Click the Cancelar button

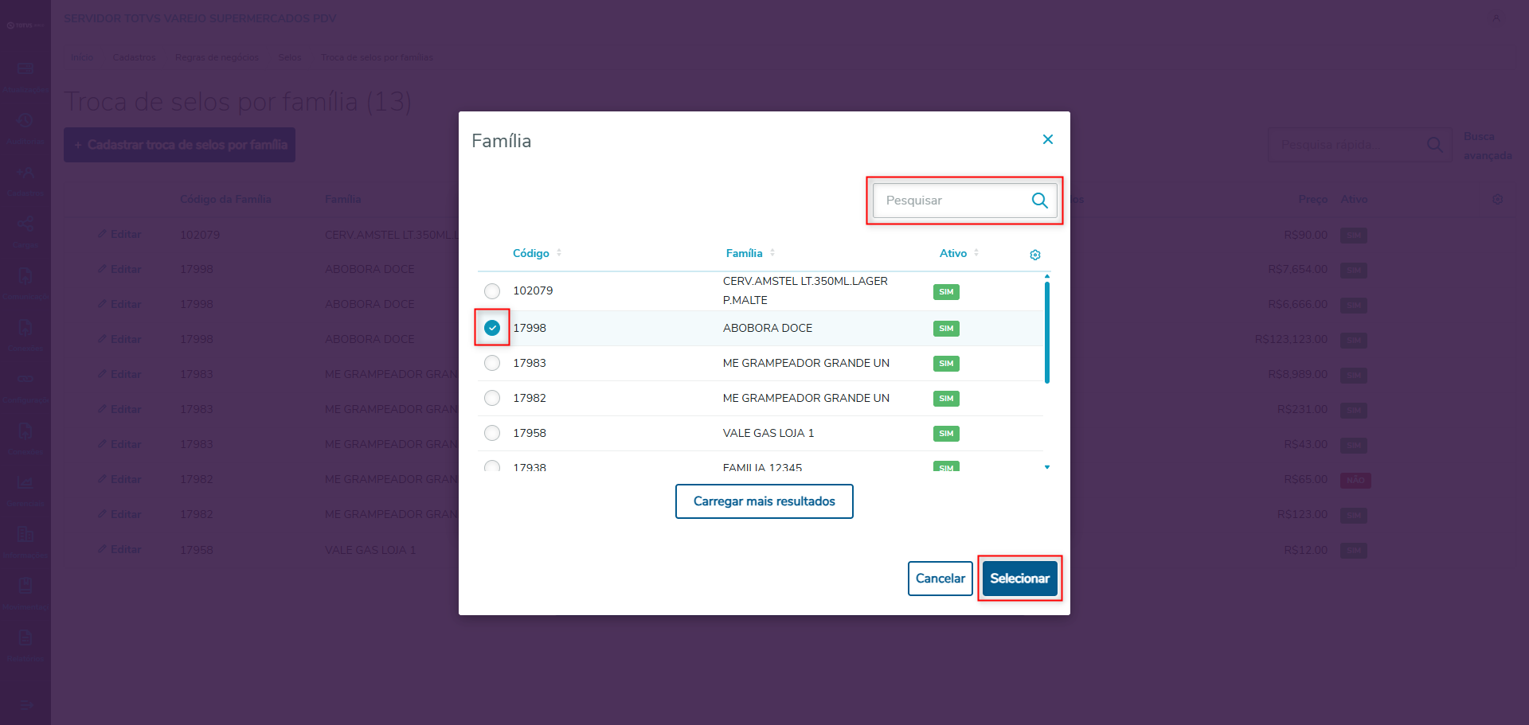coord(940,579)
